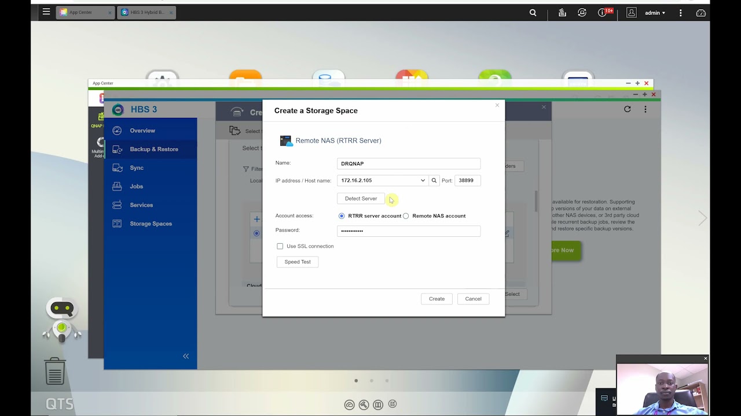The width and height of the screenshot is (741, 416).
Task: Close the webcam overlay window
Action: pyautogui.click(x=705, y=359)
